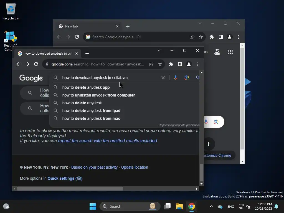Submit search with blue magnifier icon
This screenshot has width=284, height=213.
(197, 78)
